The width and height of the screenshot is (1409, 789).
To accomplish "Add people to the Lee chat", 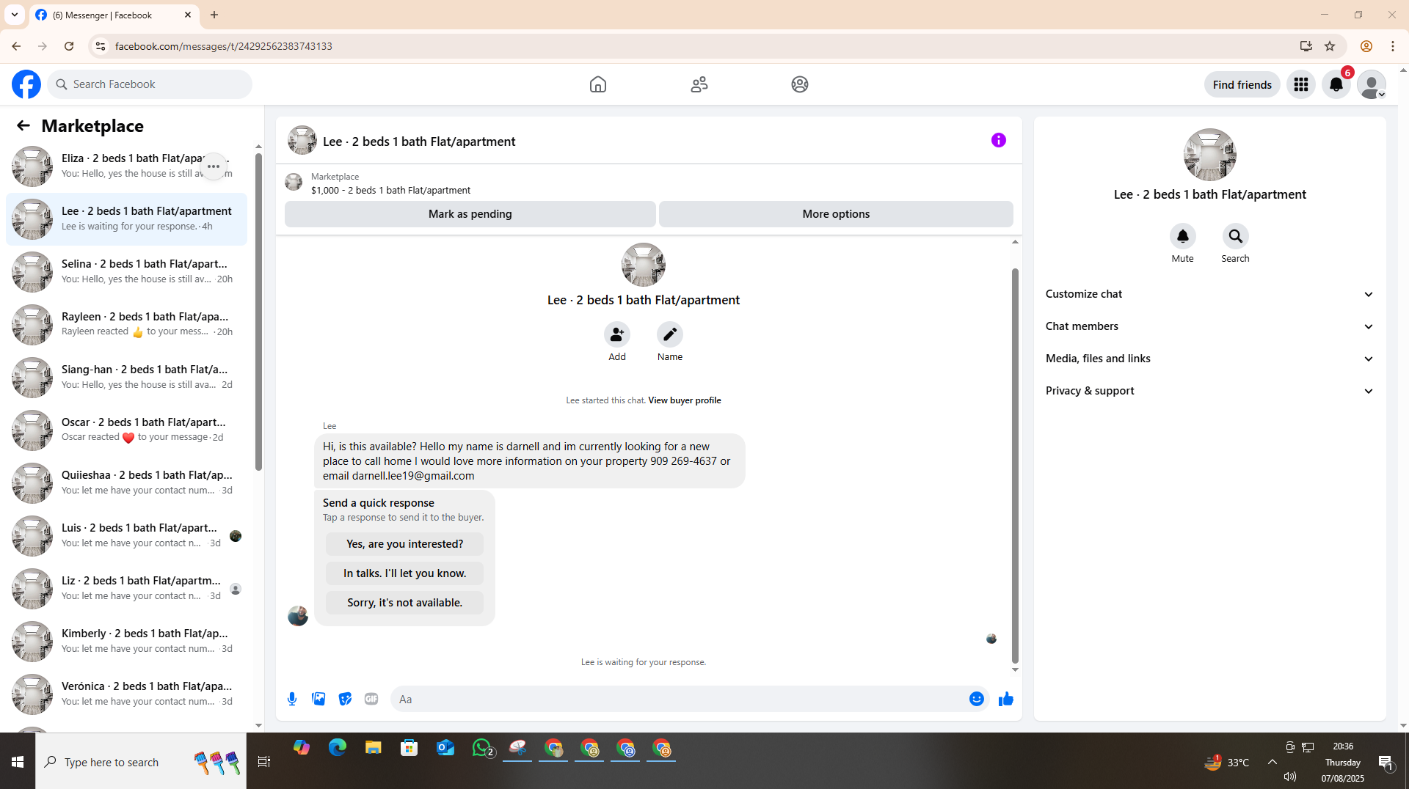I will pyautogui.click(x=617, y=334).
